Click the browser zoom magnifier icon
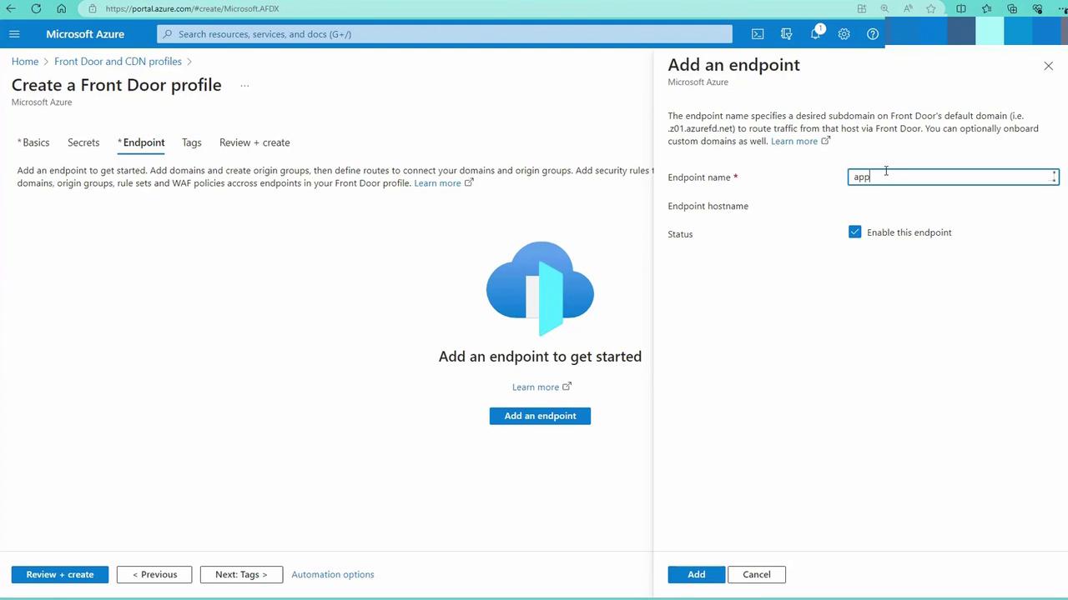Image resolution: width=1068 pixels, height=600 pixels. point(884,8)
